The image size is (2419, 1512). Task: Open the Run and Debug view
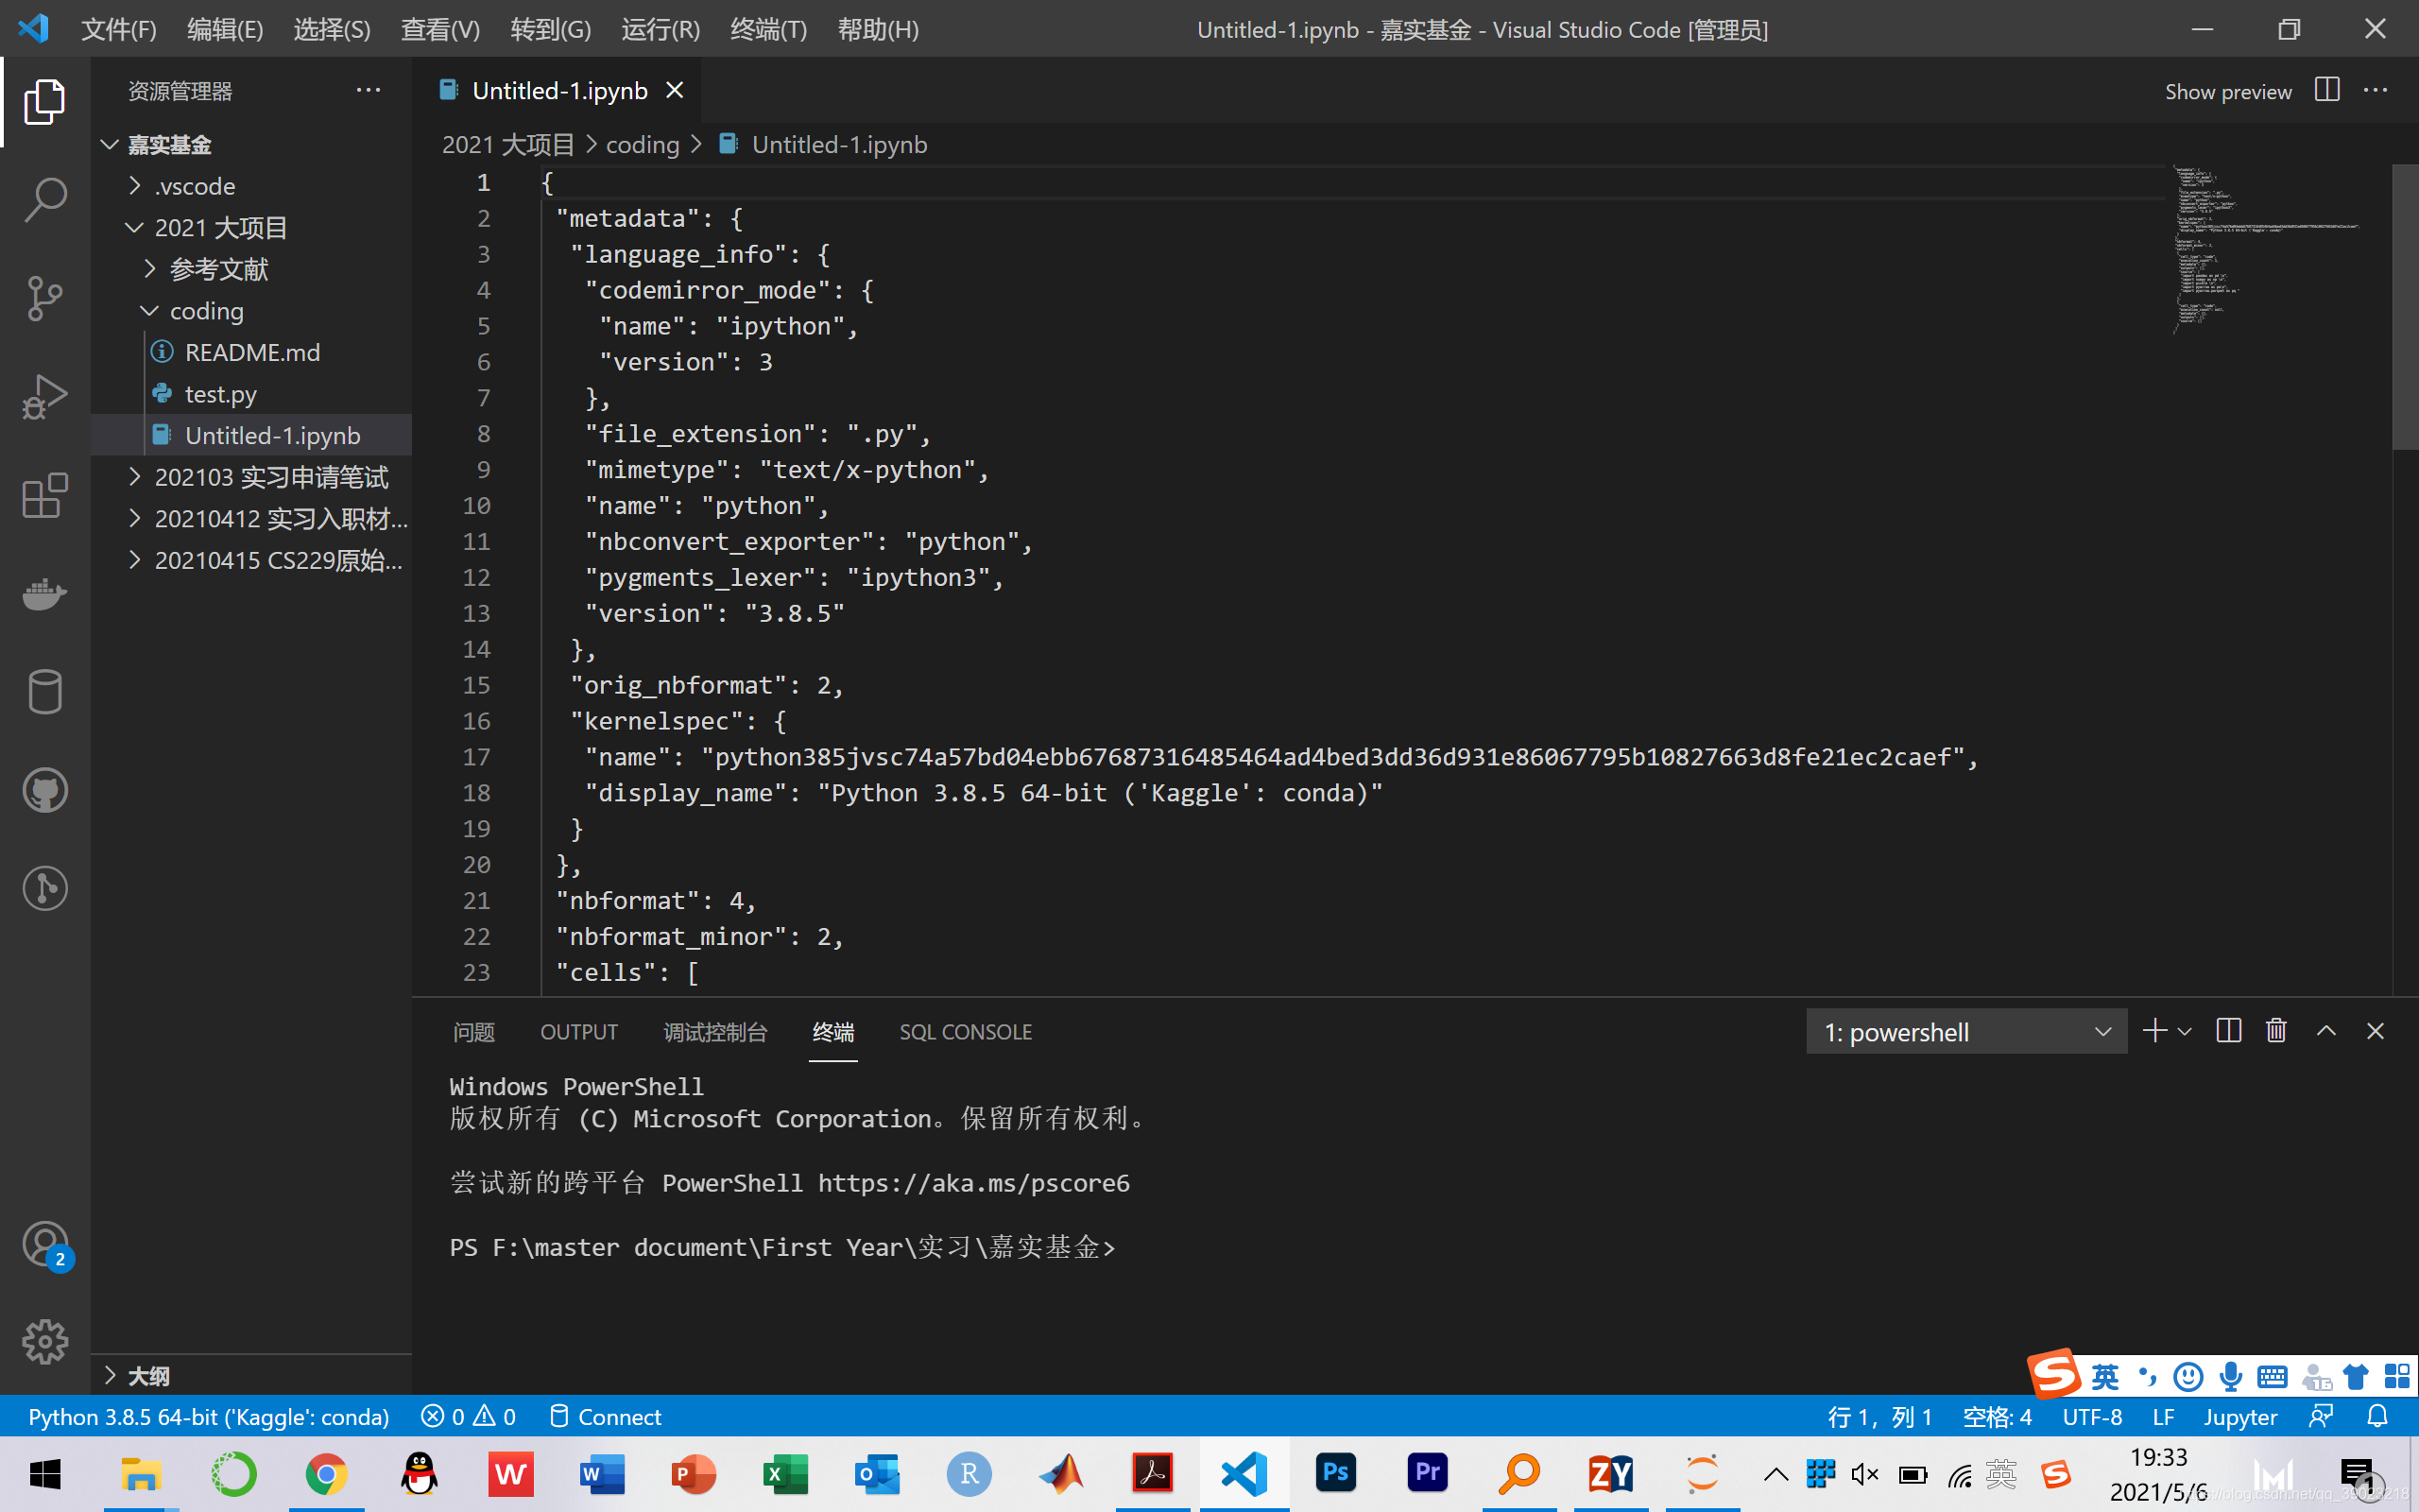tap(45, 397)
